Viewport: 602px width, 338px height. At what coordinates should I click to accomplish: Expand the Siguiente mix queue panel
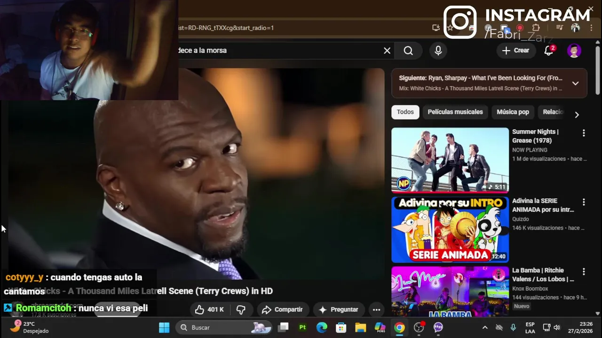coord(575,83)
